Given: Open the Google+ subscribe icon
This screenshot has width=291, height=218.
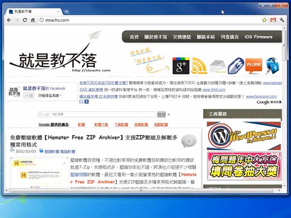Looking at the screenshot, I should 181,65.
